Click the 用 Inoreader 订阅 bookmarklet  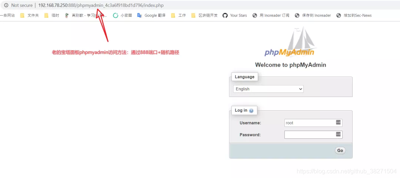(x=271, y=15)
